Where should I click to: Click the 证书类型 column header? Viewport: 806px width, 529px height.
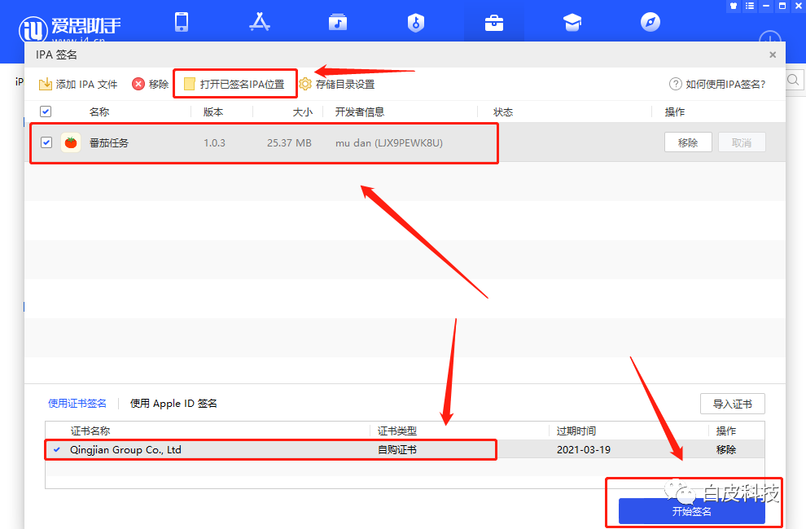(396, 431)
